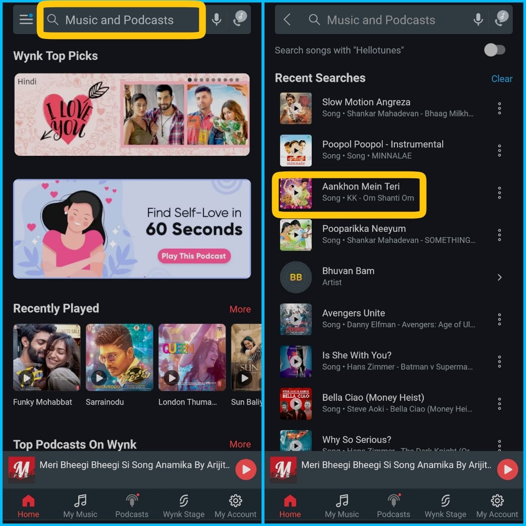Select Slow Motion Angreza thumbnail
The height and width of the screenshot is (526, 526).
click(x=296, y=108)
